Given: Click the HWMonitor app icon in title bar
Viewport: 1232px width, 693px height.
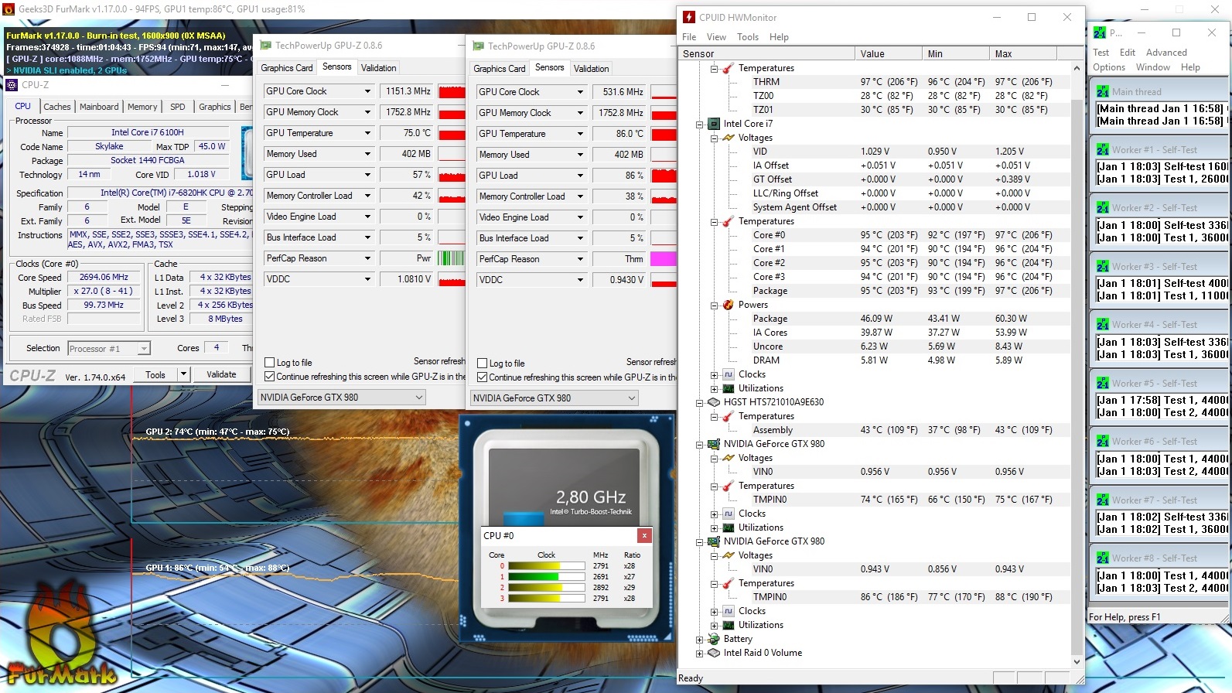Looking at the screenshot, I should point(689,17).
